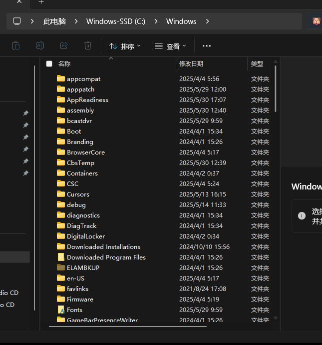Toggle the select-all checkbox in header

pyautogui.click(x=49, y=64)
